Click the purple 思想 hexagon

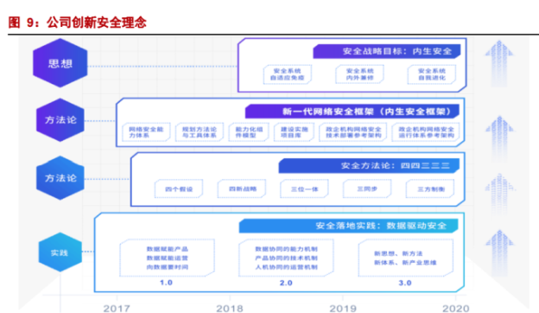tap(60, 63)
